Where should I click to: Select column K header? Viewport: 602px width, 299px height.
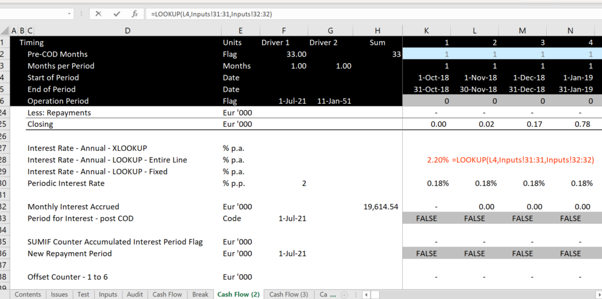(426, 30)
